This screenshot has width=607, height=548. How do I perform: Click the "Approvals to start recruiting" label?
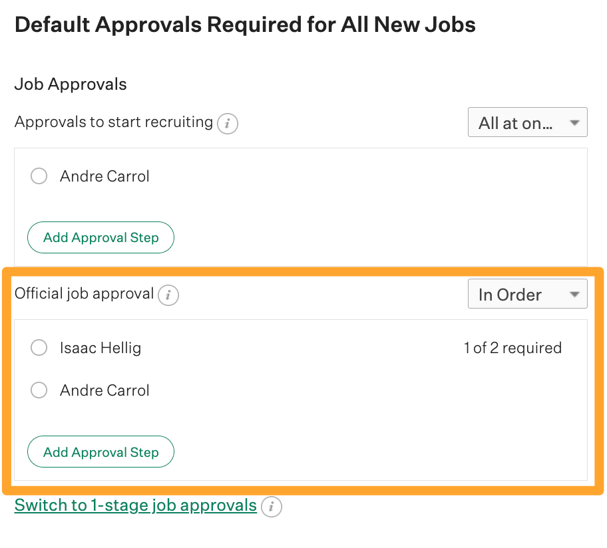tap(113, 123)
